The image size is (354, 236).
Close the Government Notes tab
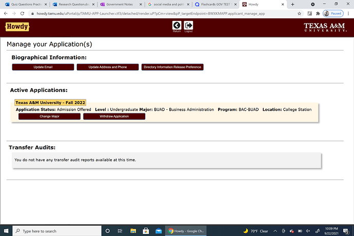point(141,4)
